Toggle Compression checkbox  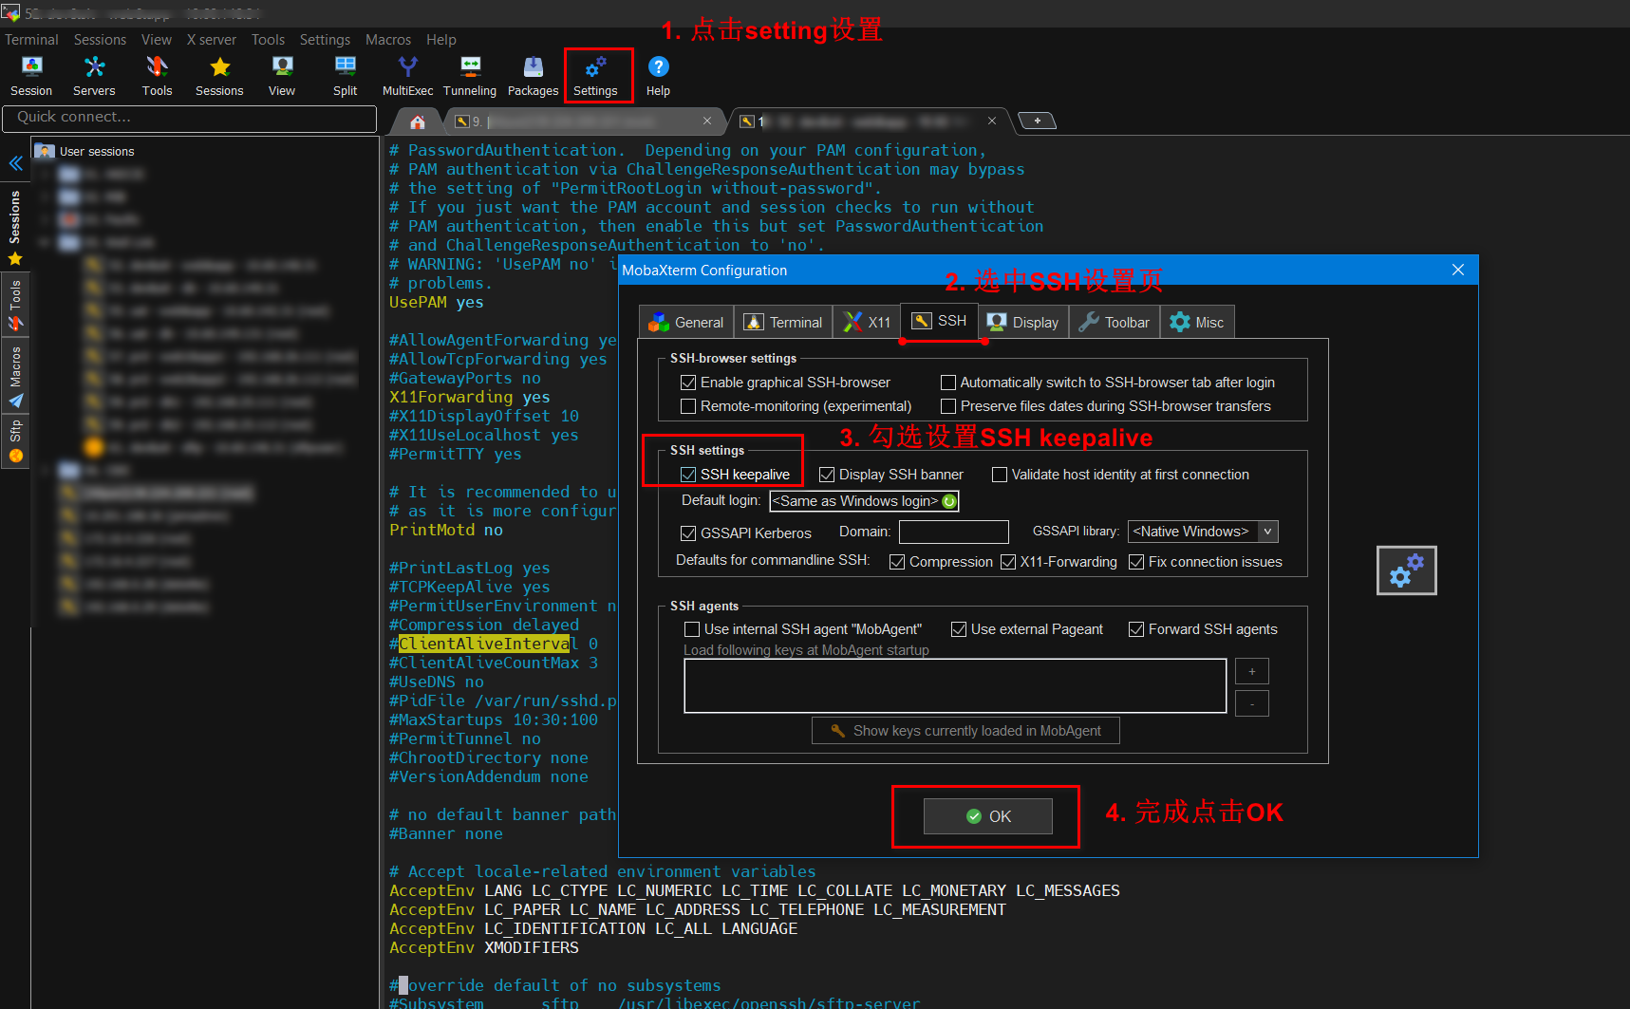(x=897, y=562)
